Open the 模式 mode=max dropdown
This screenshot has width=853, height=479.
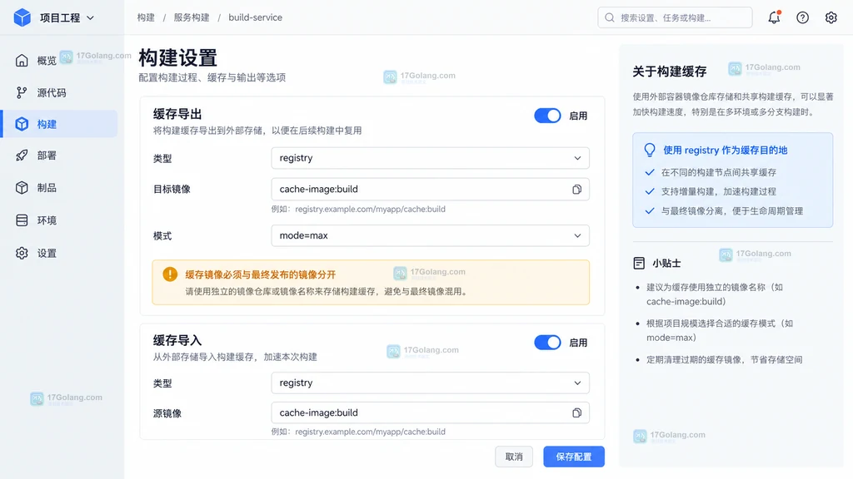pos(431,235)
